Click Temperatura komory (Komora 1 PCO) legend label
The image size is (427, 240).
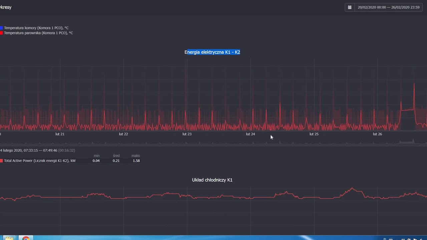tap(36, 28)
